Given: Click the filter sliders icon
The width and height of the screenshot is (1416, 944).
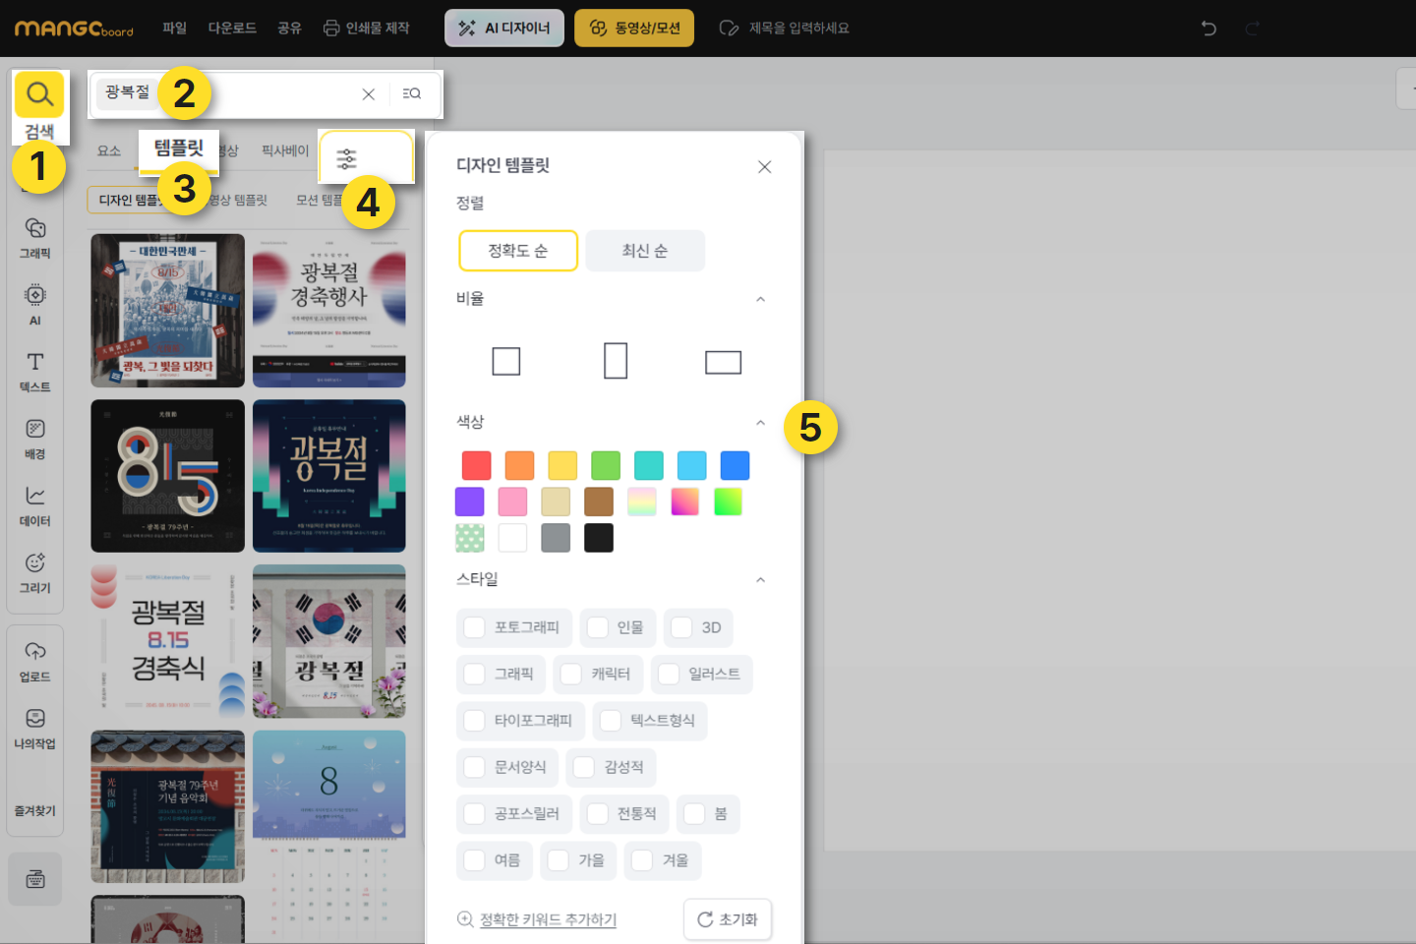Looking at the screenshot, I should coord(346,159).
